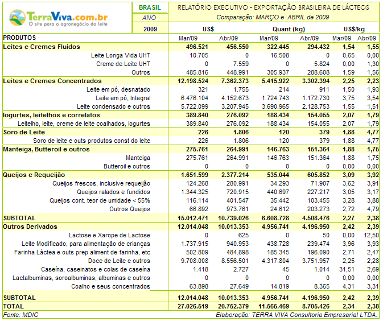Click Soro de leite e outs produtos label
Image resolution: width=383 pixels, height=321 pixels.
92,141
